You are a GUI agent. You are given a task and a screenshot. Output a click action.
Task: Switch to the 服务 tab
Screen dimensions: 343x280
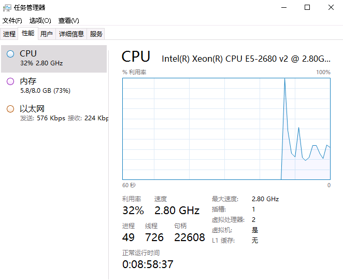click(x=96, y=34)
